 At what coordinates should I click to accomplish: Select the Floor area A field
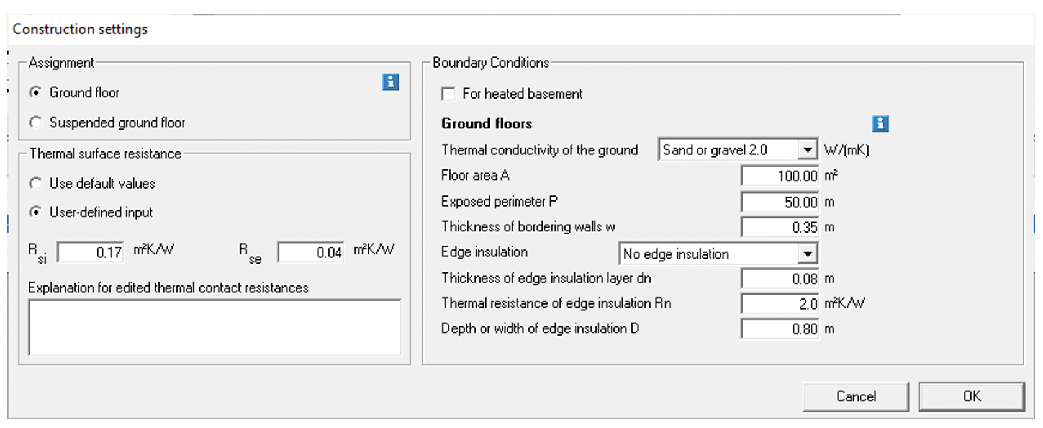tap(779, 176)
